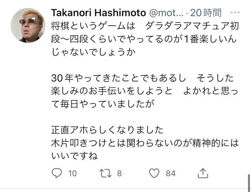The height and width of the screenshot is (192, 252).
Task: Click the like count 84
Action: tap(171, 173)
